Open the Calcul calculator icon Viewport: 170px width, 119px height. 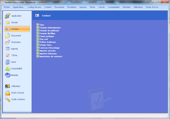click(x=8, y=62)
